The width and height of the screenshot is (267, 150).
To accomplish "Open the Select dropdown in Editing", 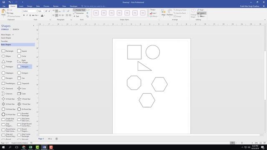I will [202, 16].
